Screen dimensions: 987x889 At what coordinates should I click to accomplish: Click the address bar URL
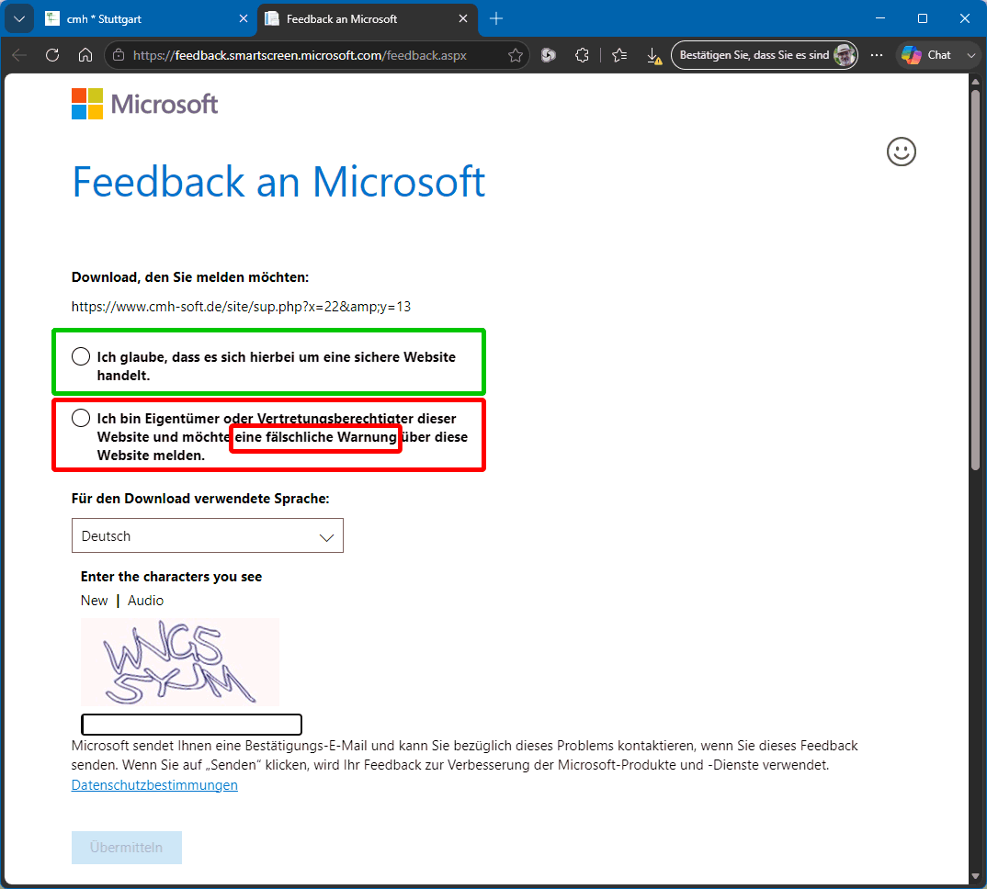(x=301, y=55)
